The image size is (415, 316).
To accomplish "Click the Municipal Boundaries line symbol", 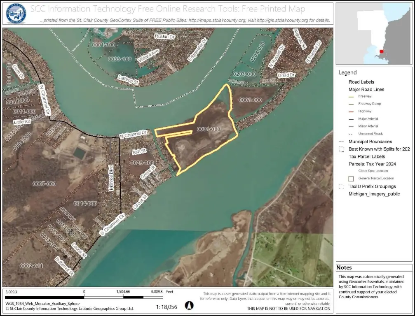I will coord(341,142).
